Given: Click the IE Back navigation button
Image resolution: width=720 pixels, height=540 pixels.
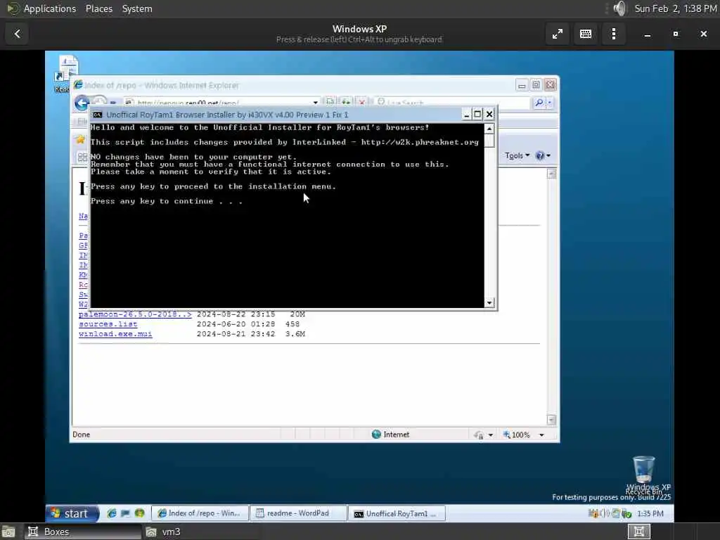Looking at the screenshot, I should click(x=82, y=103).
